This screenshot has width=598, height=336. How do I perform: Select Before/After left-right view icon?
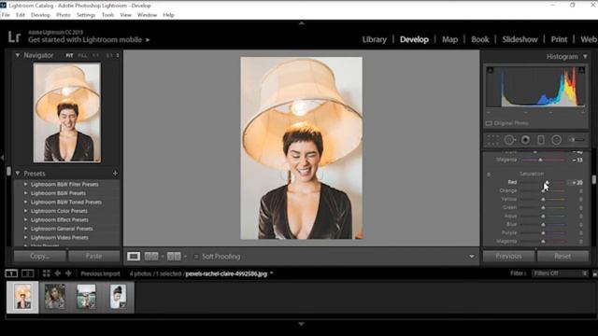pos(151,257)
